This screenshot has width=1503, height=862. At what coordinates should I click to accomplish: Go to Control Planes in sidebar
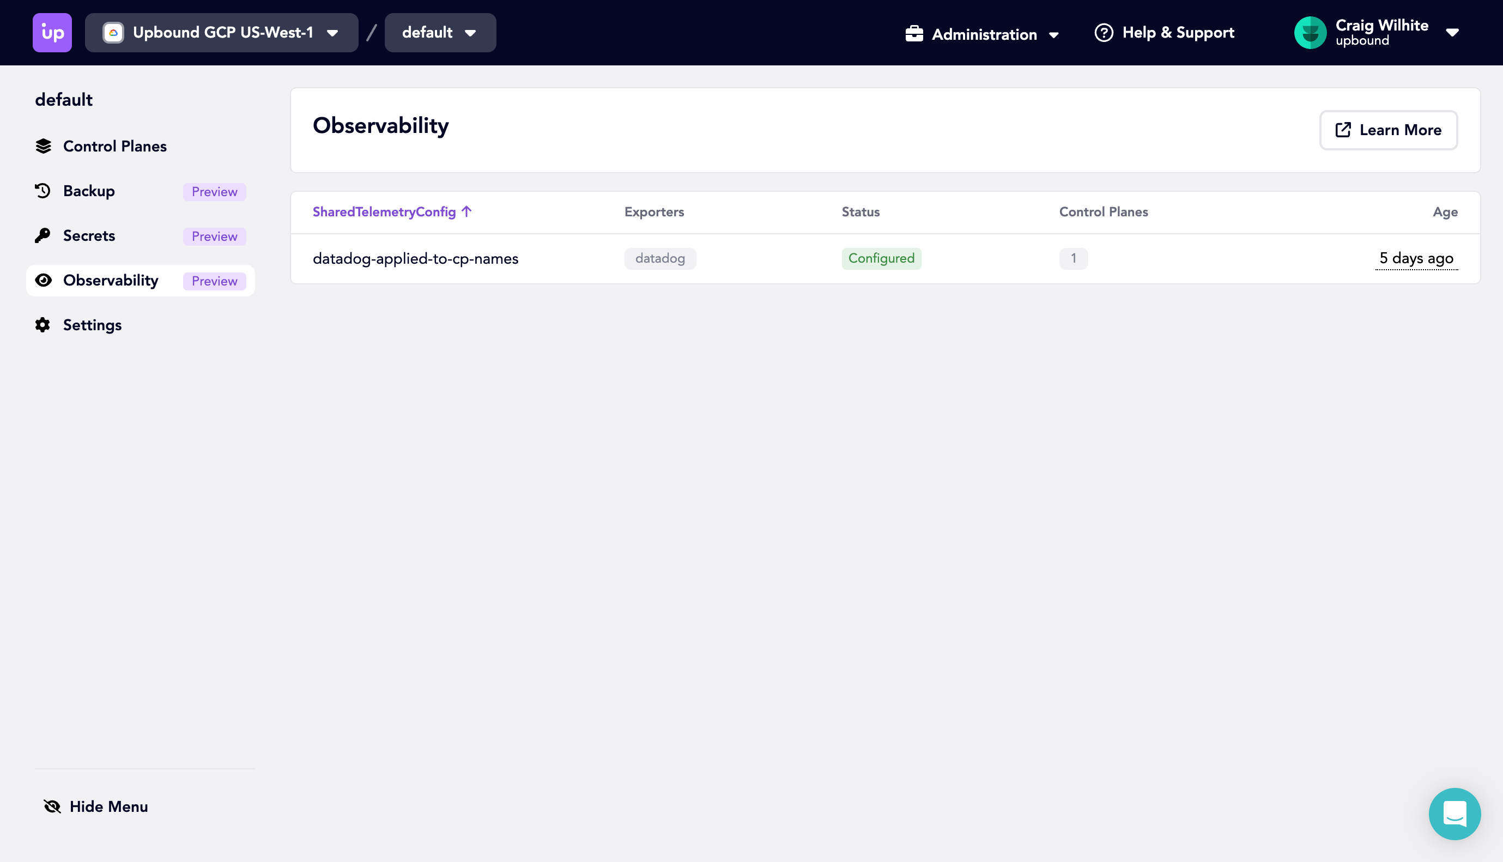[x=140, y=146]
